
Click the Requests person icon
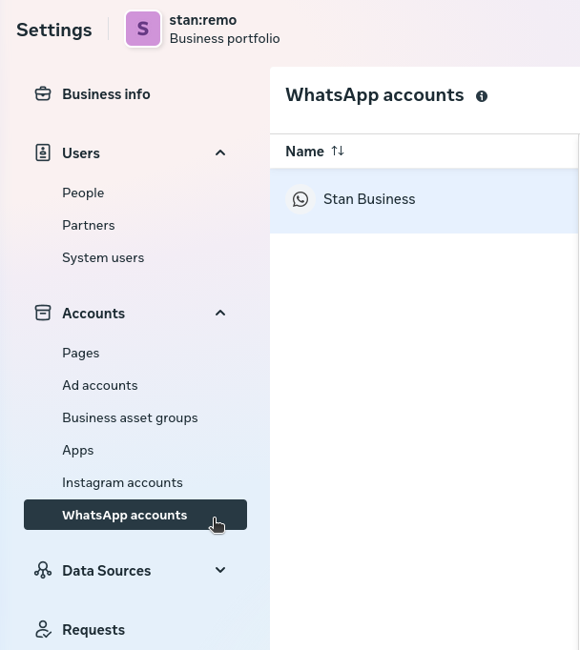(x=43, y=629)
